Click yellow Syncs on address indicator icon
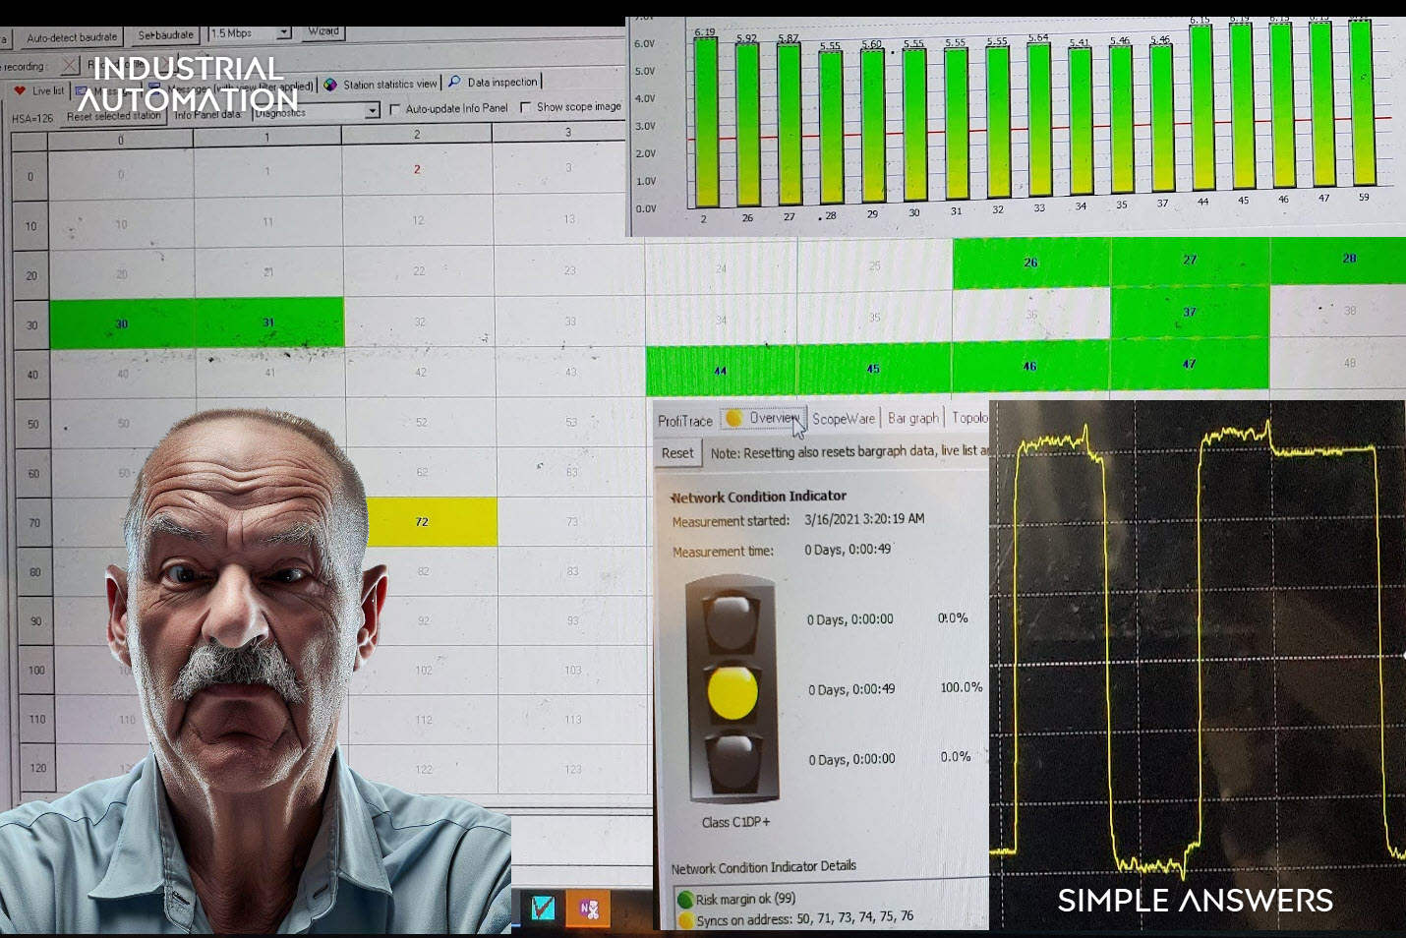1406x938 pixels. [x=685, y=921]
